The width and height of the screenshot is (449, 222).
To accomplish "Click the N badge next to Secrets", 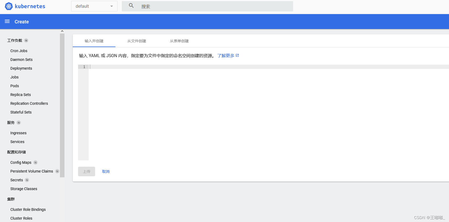I will 27,180.
